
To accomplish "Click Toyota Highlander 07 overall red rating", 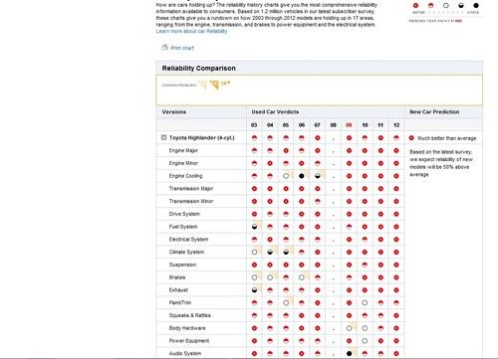I will point(318,138).
